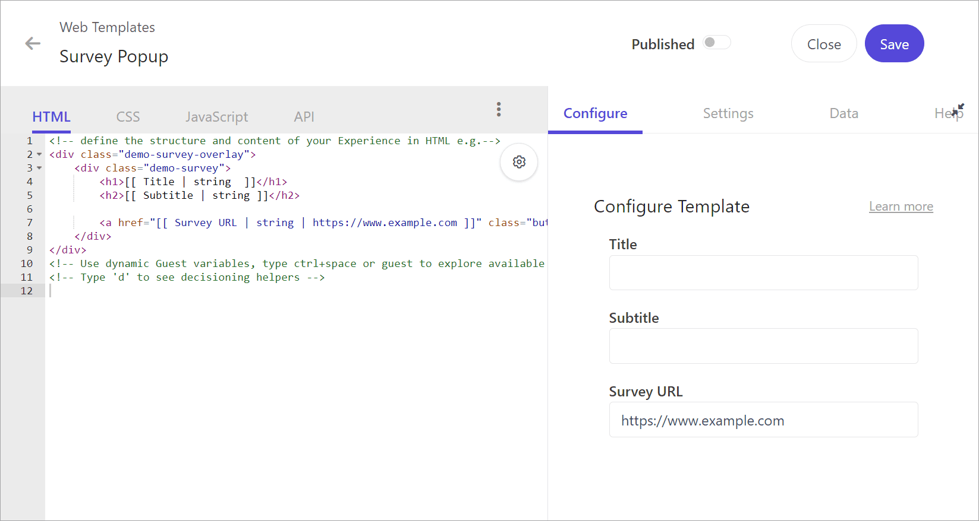Switch to the HTML tab
Screen dimensions: 979x521
pyautogui.click(x=51, y=117)
